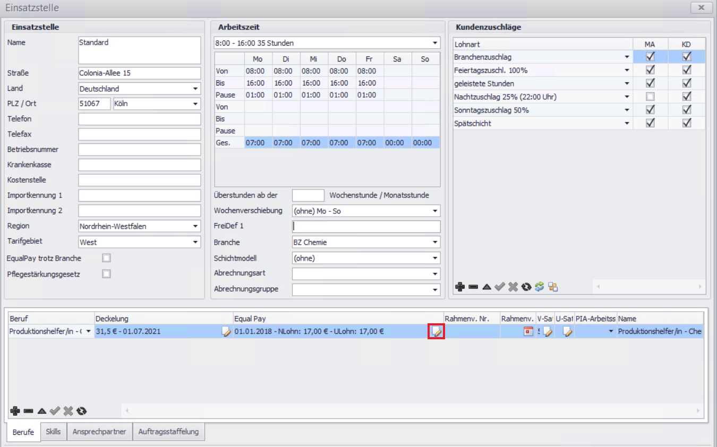Toggle KD checkbox for geleistete Stunden
Viewport: 717px width, 447px height.
click(686, 83)
